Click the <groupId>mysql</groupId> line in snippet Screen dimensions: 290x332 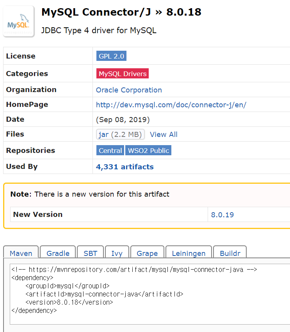click(x=68, y=286)
